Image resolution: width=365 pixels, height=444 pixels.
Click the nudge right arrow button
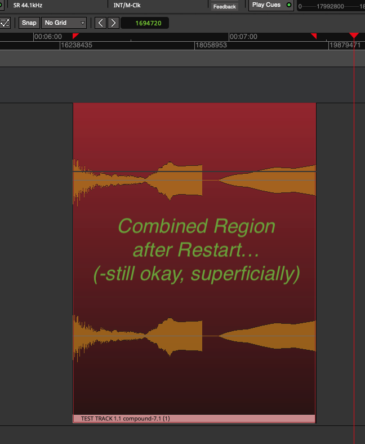click(x=113, y=23)
